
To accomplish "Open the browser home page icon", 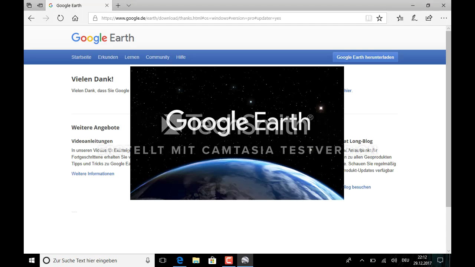I will (75, 18).
